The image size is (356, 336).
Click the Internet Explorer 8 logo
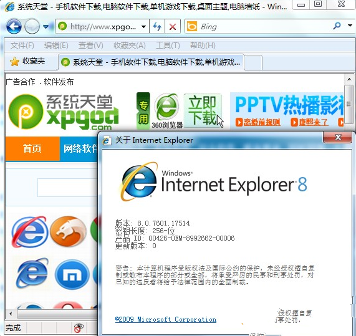(213, 181)
